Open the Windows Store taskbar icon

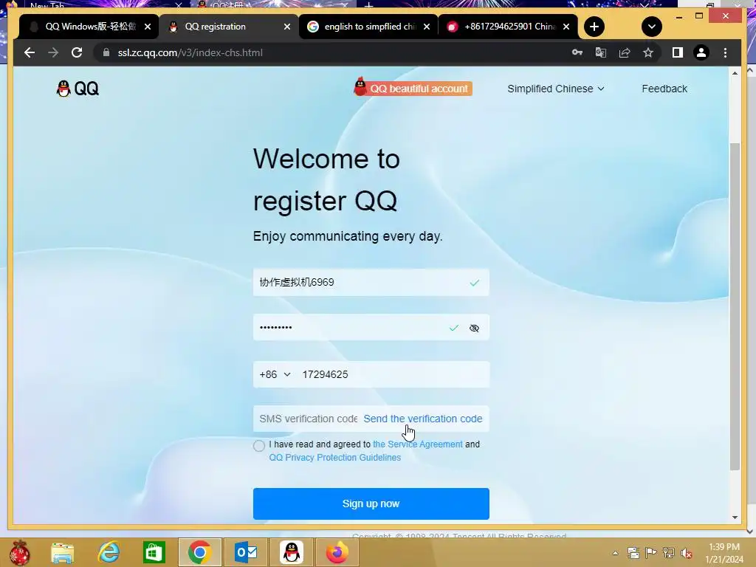coord(154,552)
